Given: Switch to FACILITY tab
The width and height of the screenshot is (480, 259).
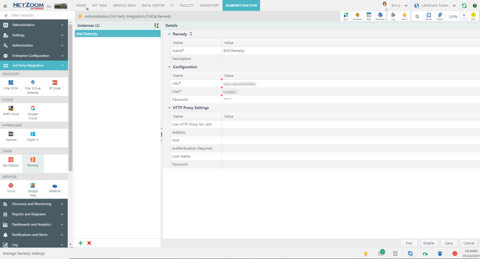Looking at the screenshot, I should (x=187, y=5).
